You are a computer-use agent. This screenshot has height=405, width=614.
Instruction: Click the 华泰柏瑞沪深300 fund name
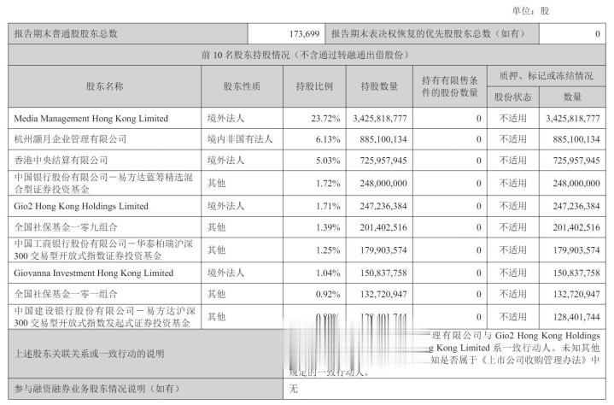(x=104, y=249)
